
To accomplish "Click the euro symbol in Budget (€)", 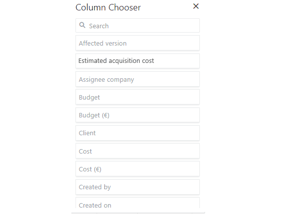I will click(106, 115).
